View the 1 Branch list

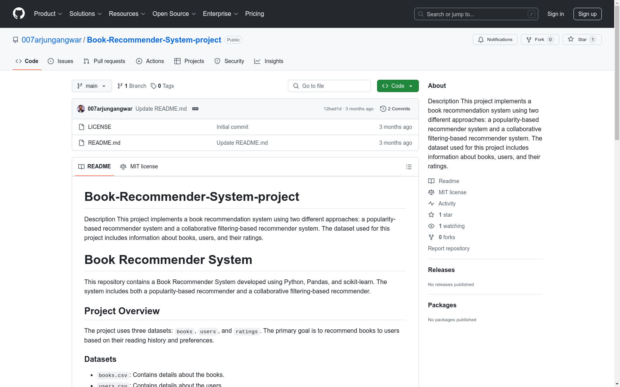click(132, 86)
